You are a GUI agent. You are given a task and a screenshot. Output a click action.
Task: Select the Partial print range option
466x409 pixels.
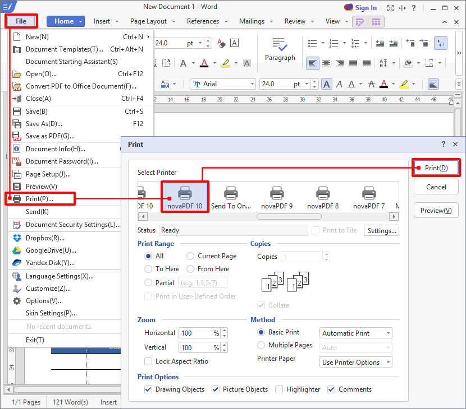(x=148, y=282)
